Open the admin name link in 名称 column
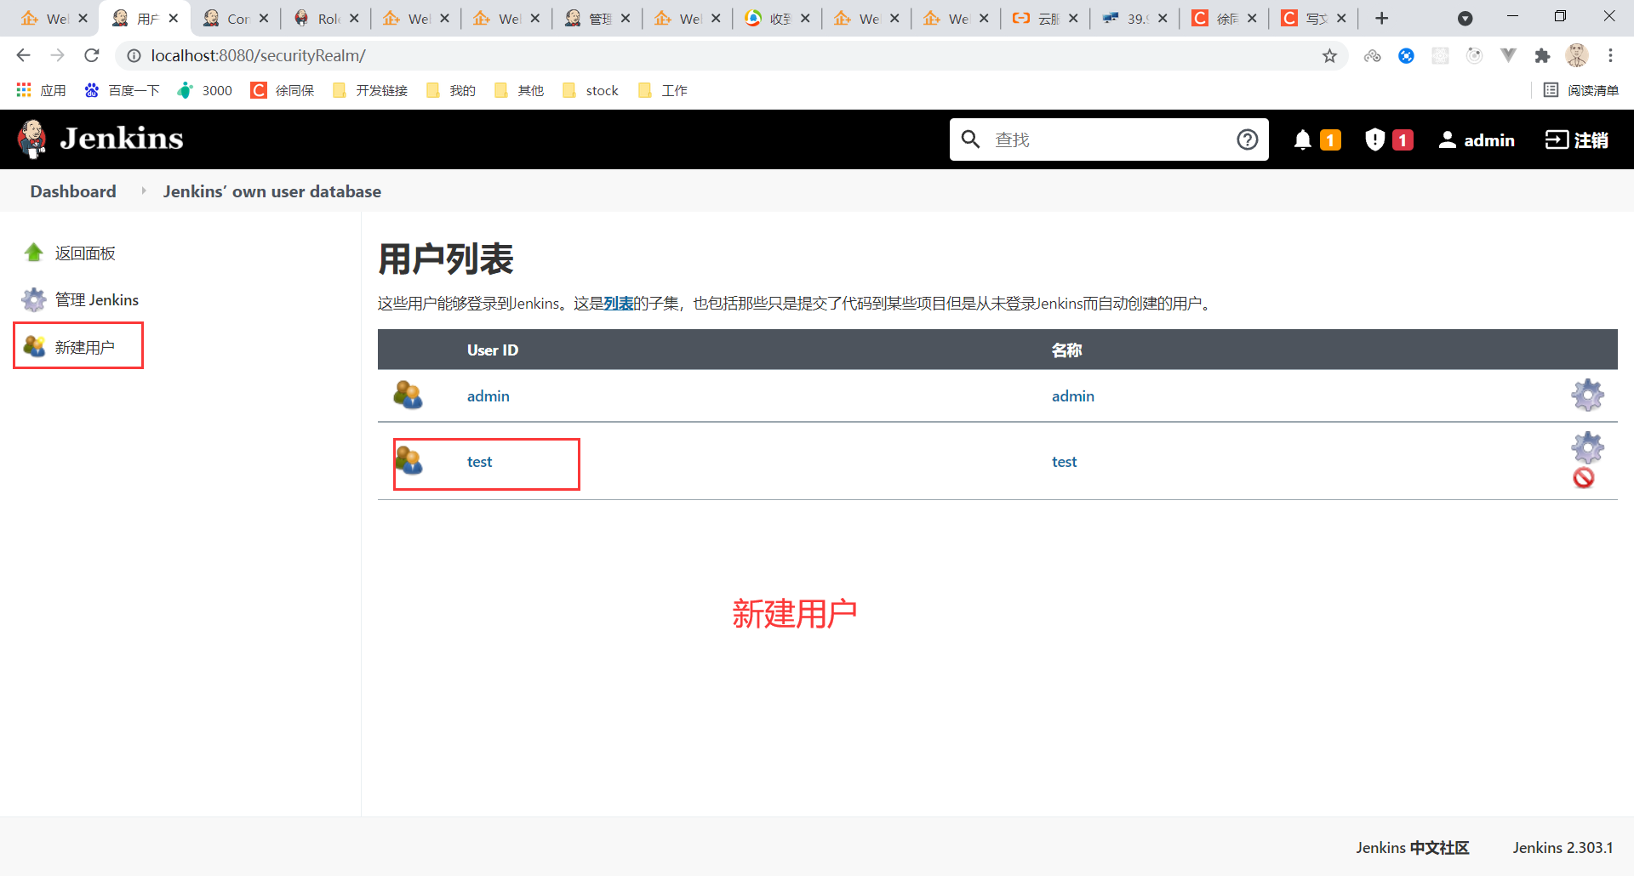This screenshot has width=1634, height=876. [x=1073, y=396]
